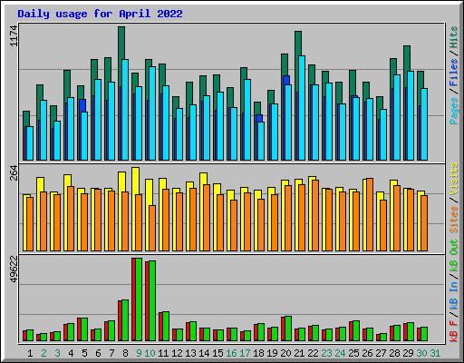This screenshot has width=464, height=363.
Task: Click day label 13 on the x-axis
Action: [190, 353]
